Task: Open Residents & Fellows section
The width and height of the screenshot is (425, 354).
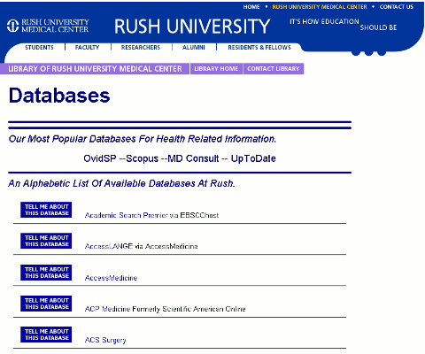Action: click(259, 48)
